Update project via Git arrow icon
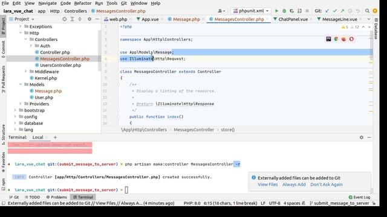This screenshot has height=217, width=387. click(x=327, y=11)
